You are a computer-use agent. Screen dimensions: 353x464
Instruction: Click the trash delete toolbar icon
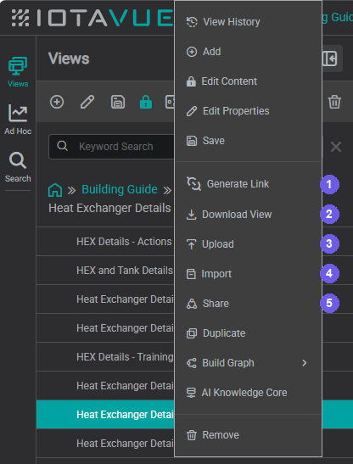[x=334, y=102]
